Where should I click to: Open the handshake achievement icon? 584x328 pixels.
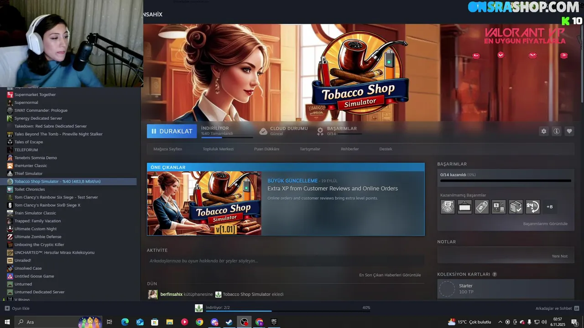click(448, 207)
